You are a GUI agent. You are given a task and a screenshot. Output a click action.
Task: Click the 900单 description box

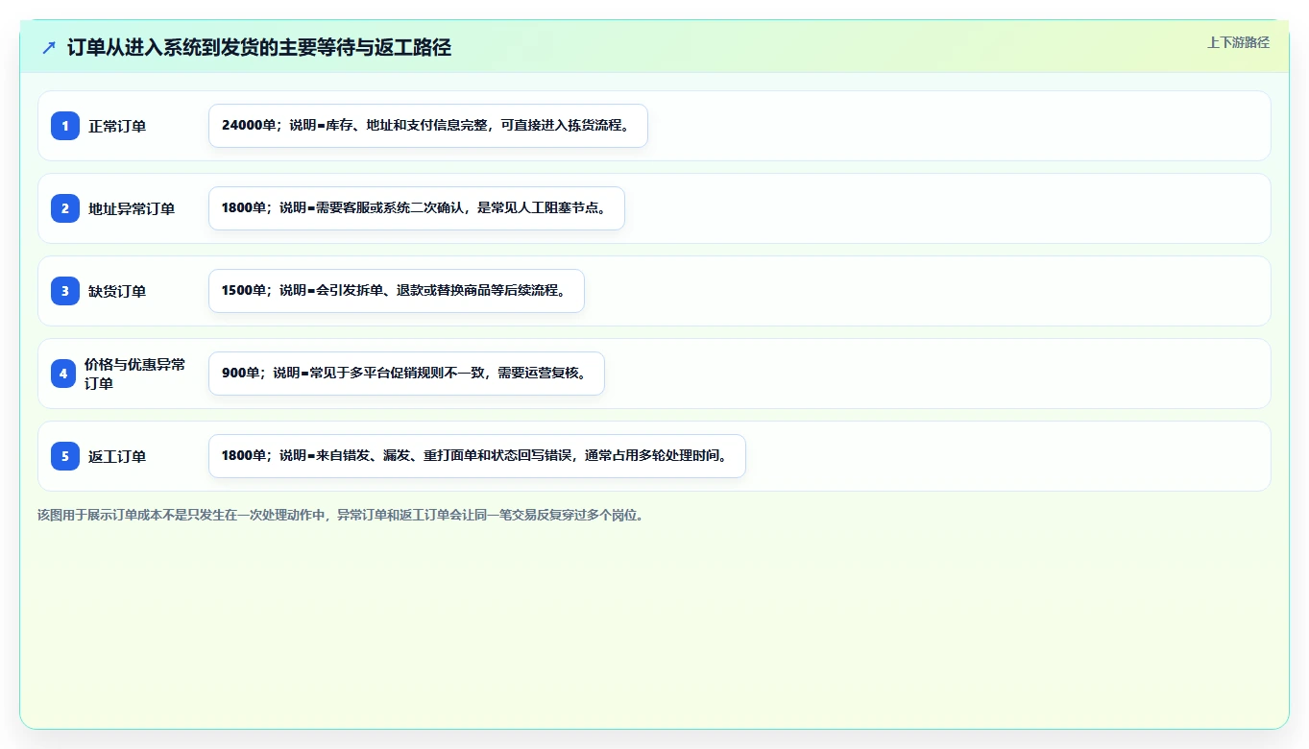point(406,374)
